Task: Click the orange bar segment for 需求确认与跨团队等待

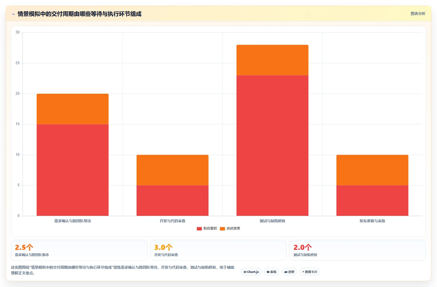Action: [x=73, y=109]
